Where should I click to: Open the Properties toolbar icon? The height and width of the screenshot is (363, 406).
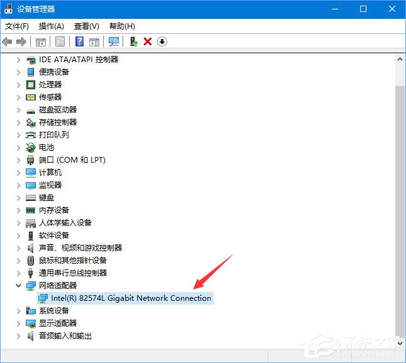pos(60,41)
